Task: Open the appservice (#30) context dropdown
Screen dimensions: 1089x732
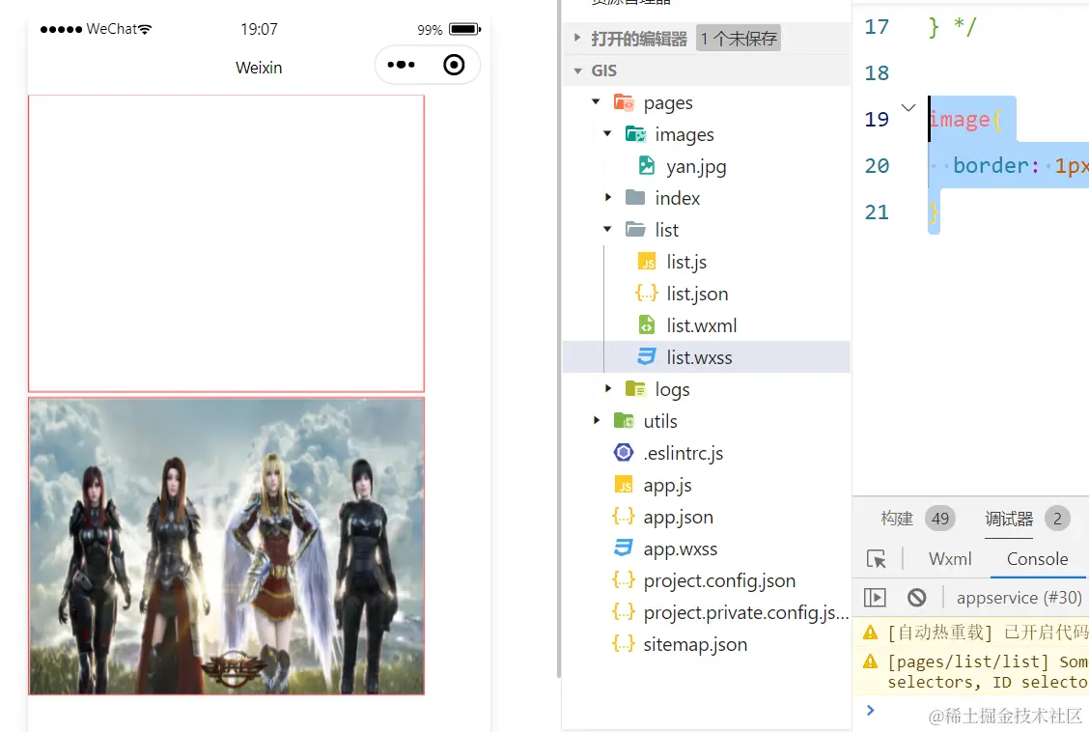Action: click(1019, 597)
